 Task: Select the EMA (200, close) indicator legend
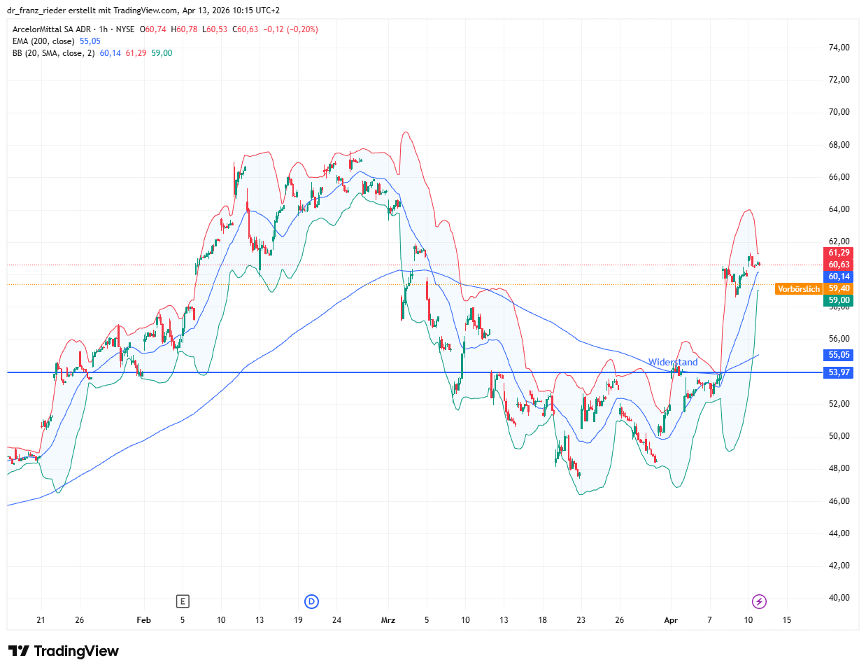pos(43,41)
